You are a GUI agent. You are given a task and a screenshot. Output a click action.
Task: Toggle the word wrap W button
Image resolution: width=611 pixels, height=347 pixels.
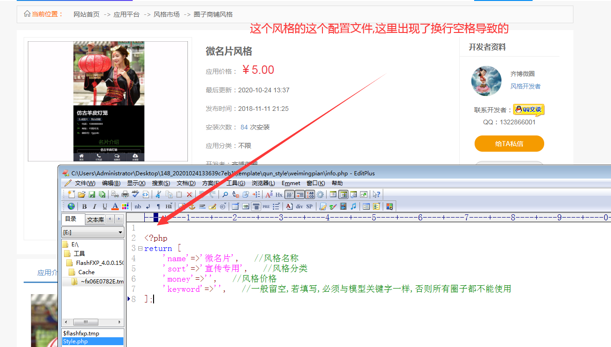point(289,194)
